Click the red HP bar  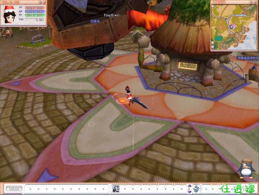point(35,8)
